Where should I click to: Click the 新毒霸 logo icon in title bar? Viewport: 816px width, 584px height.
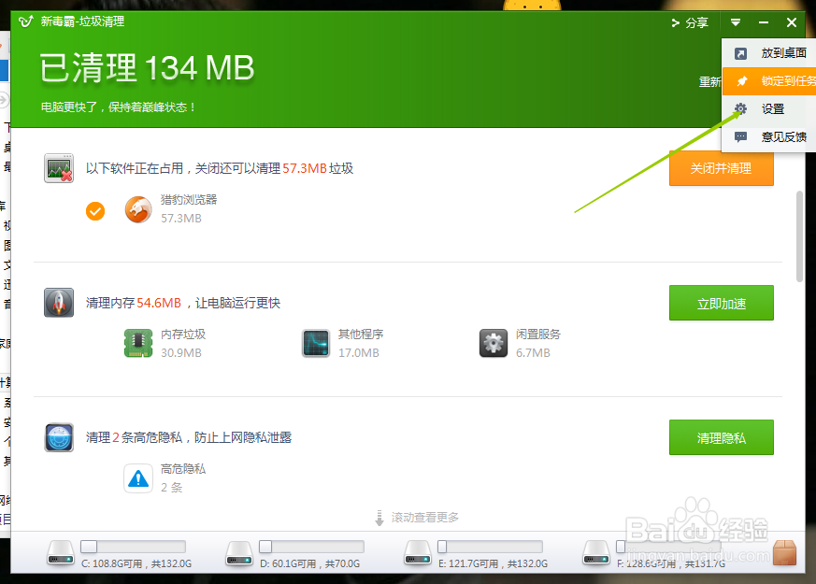coord(26,21)
